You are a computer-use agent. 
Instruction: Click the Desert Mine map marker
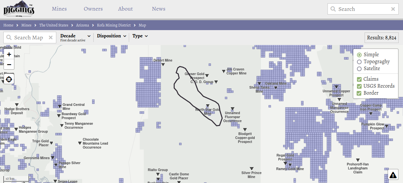pos(163,65)
